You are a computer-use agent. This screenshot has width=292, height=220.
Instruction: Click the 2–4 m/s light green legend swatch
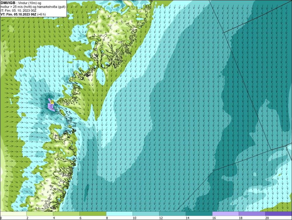click(x=40, y=214)
